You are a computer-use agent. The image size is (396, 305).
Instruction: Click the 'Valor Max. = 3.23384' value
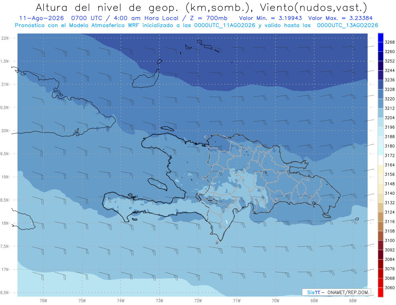(341, 18)
